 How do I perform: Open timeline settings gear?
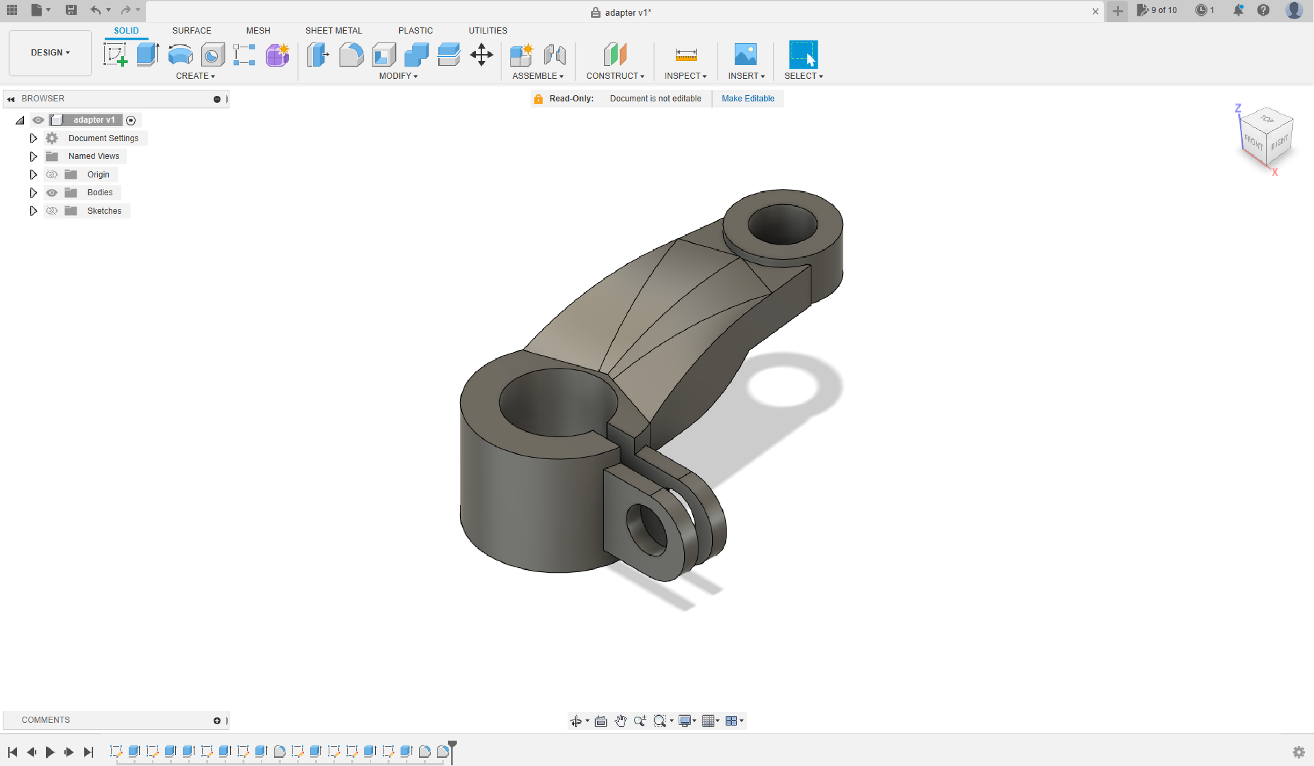(x=1298, y=752)
